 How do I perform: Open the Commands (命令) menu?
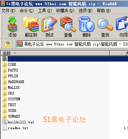point(27,11)
